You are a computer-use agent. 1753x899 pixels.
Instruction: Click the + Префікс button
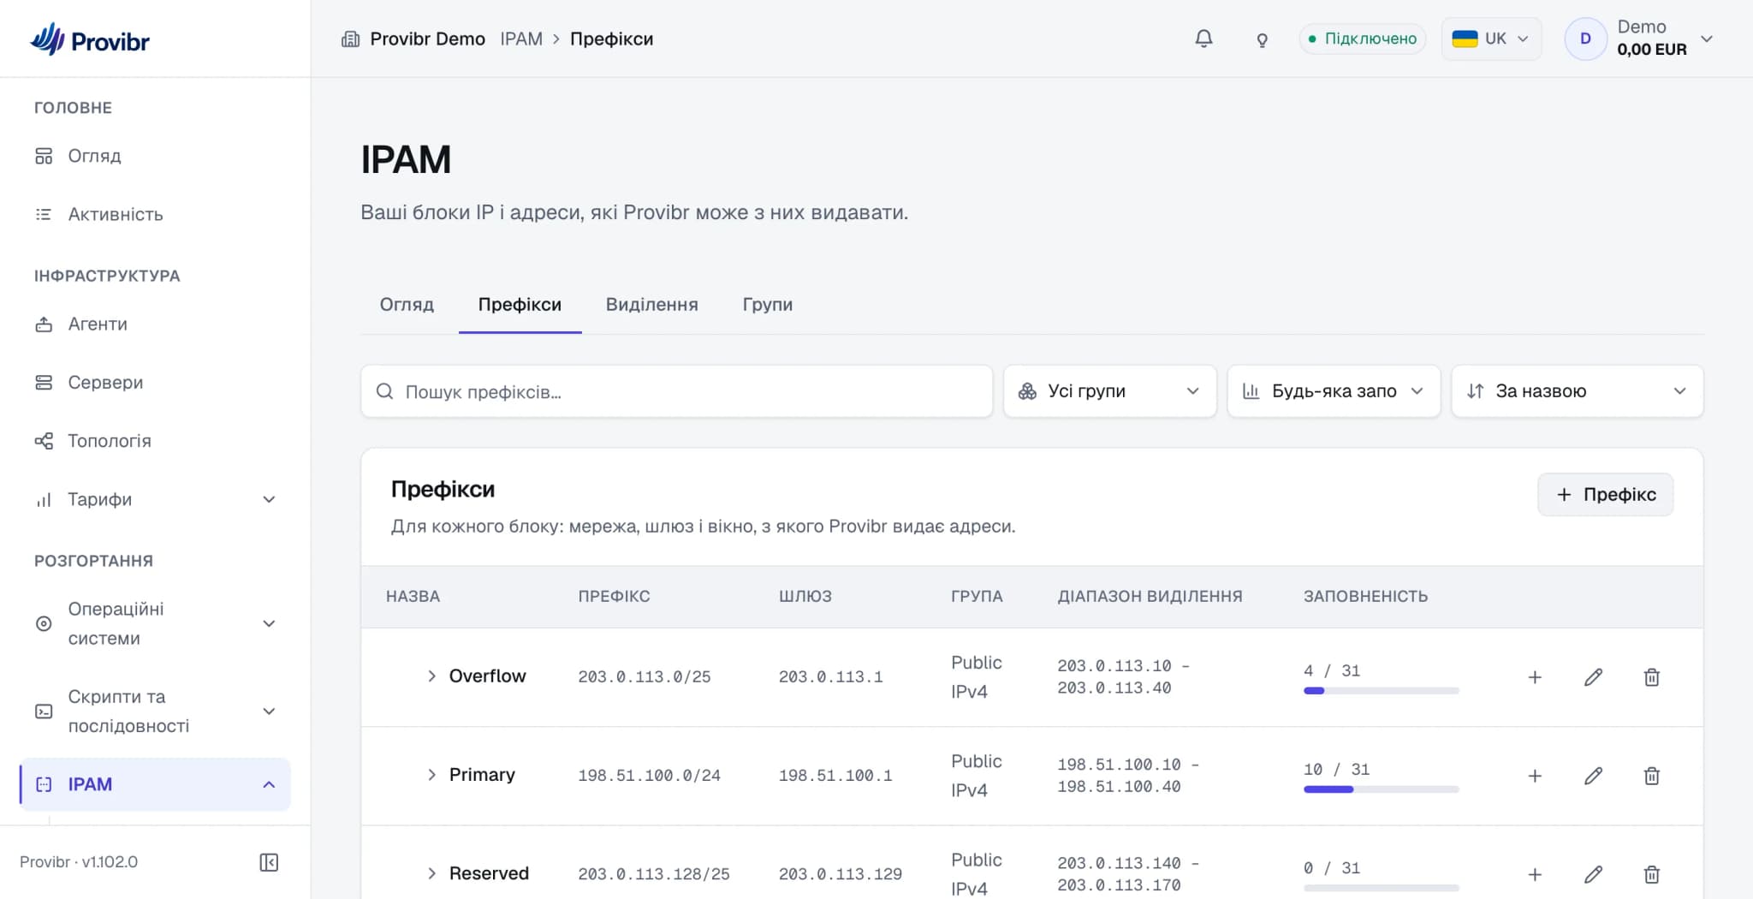coord(1605,494)
